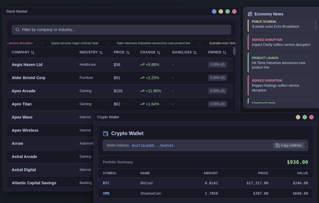Open Aegis Haven Ltd owned badge
Screen dimensions: 319x203
click(x=217, y=65)
